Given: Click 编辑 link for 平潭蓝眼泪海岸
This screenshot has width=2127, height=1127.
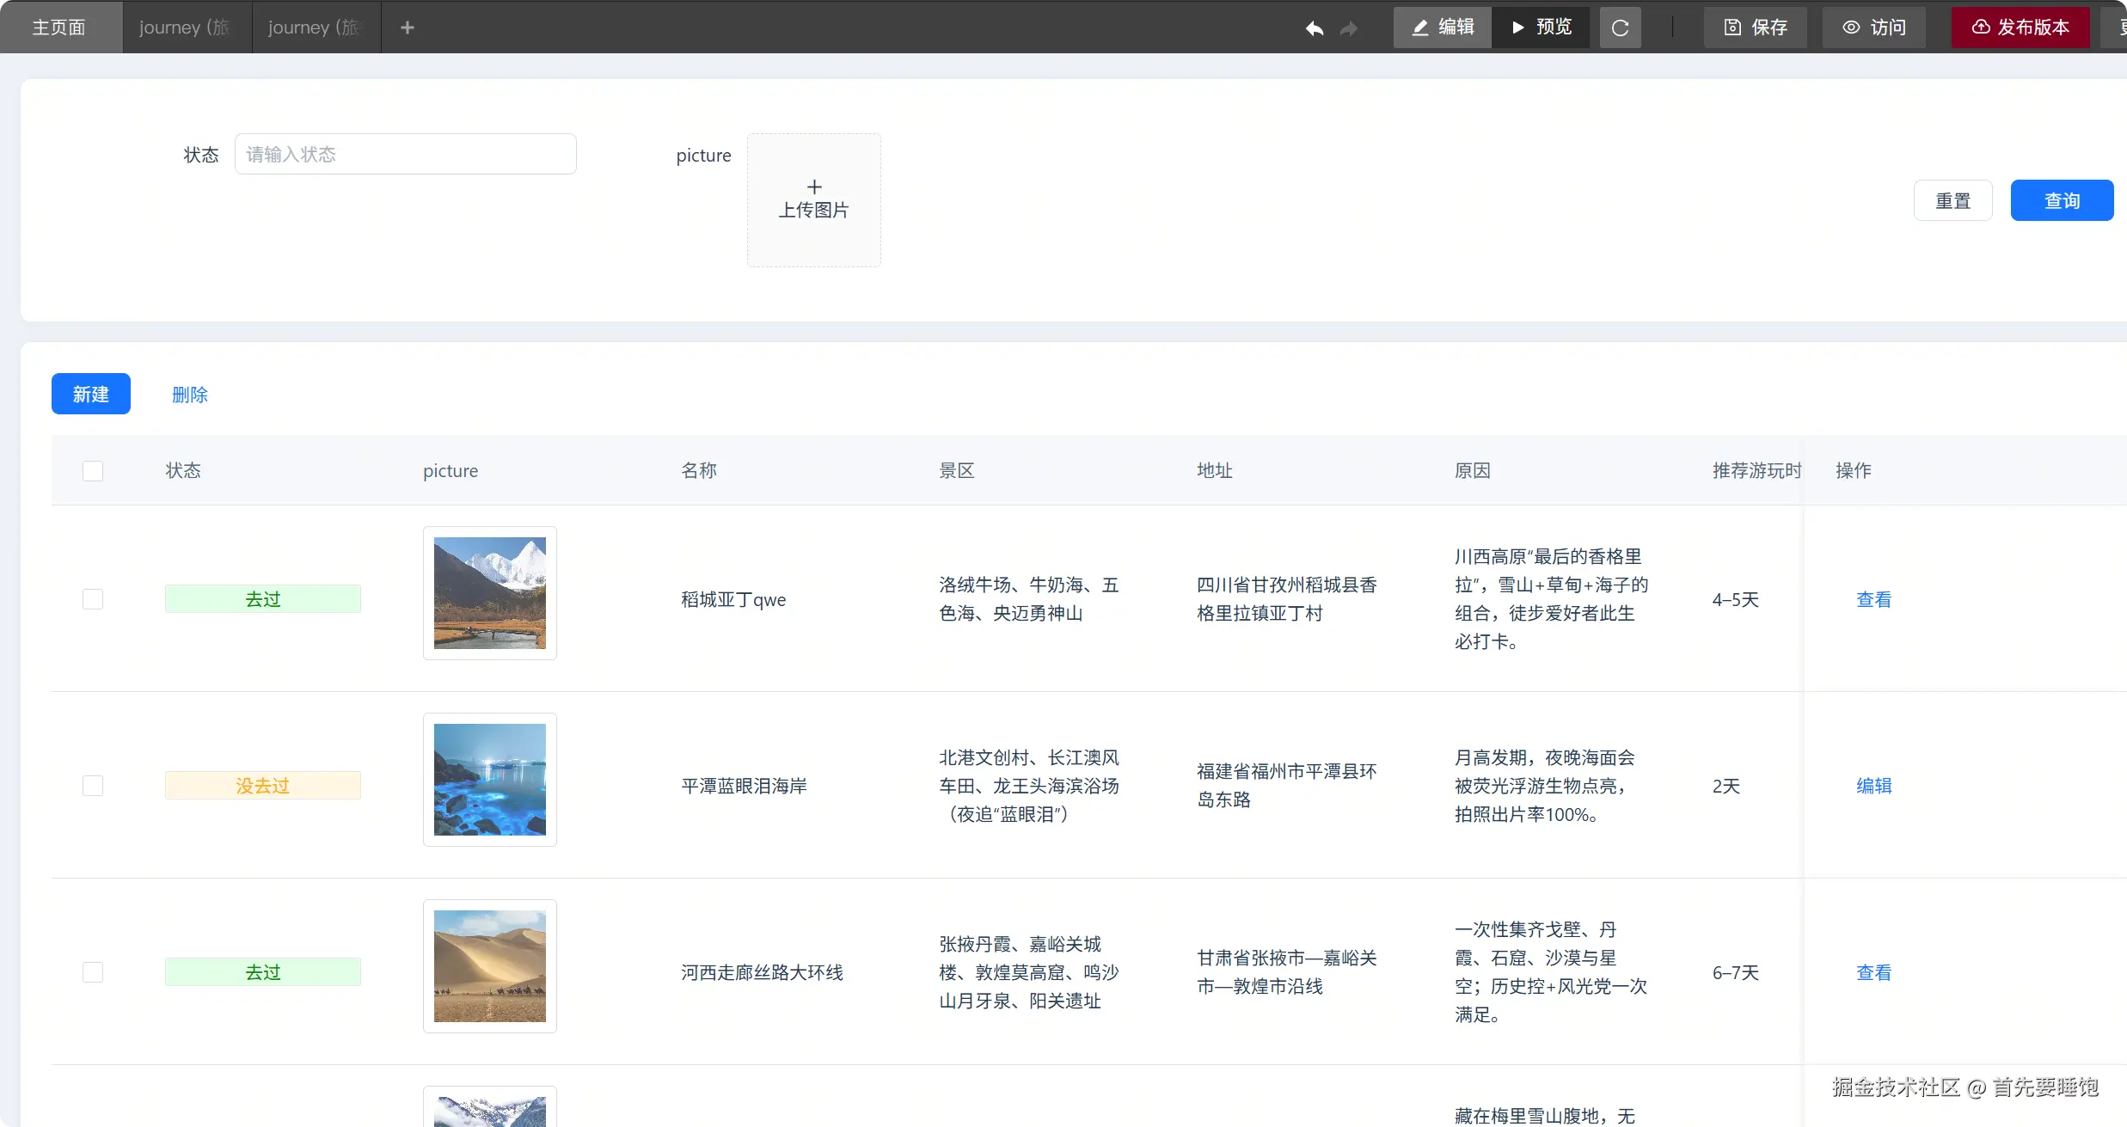Looking at the screenshot, I should [x=1873, y=786].
